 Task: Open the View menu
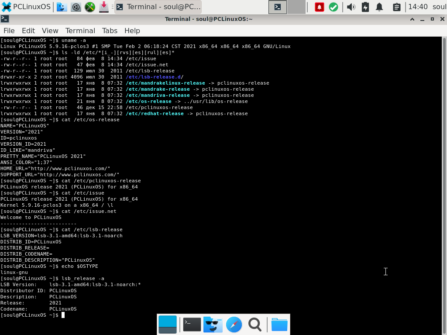coord(50,31)
